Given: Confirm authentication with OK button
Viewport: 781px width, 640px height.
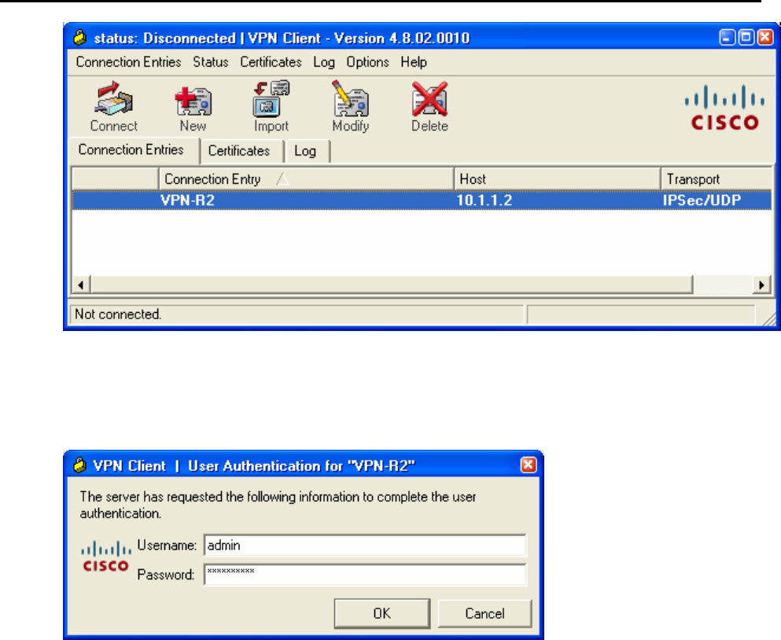Looking at the screenshot, I should [382, 613].
